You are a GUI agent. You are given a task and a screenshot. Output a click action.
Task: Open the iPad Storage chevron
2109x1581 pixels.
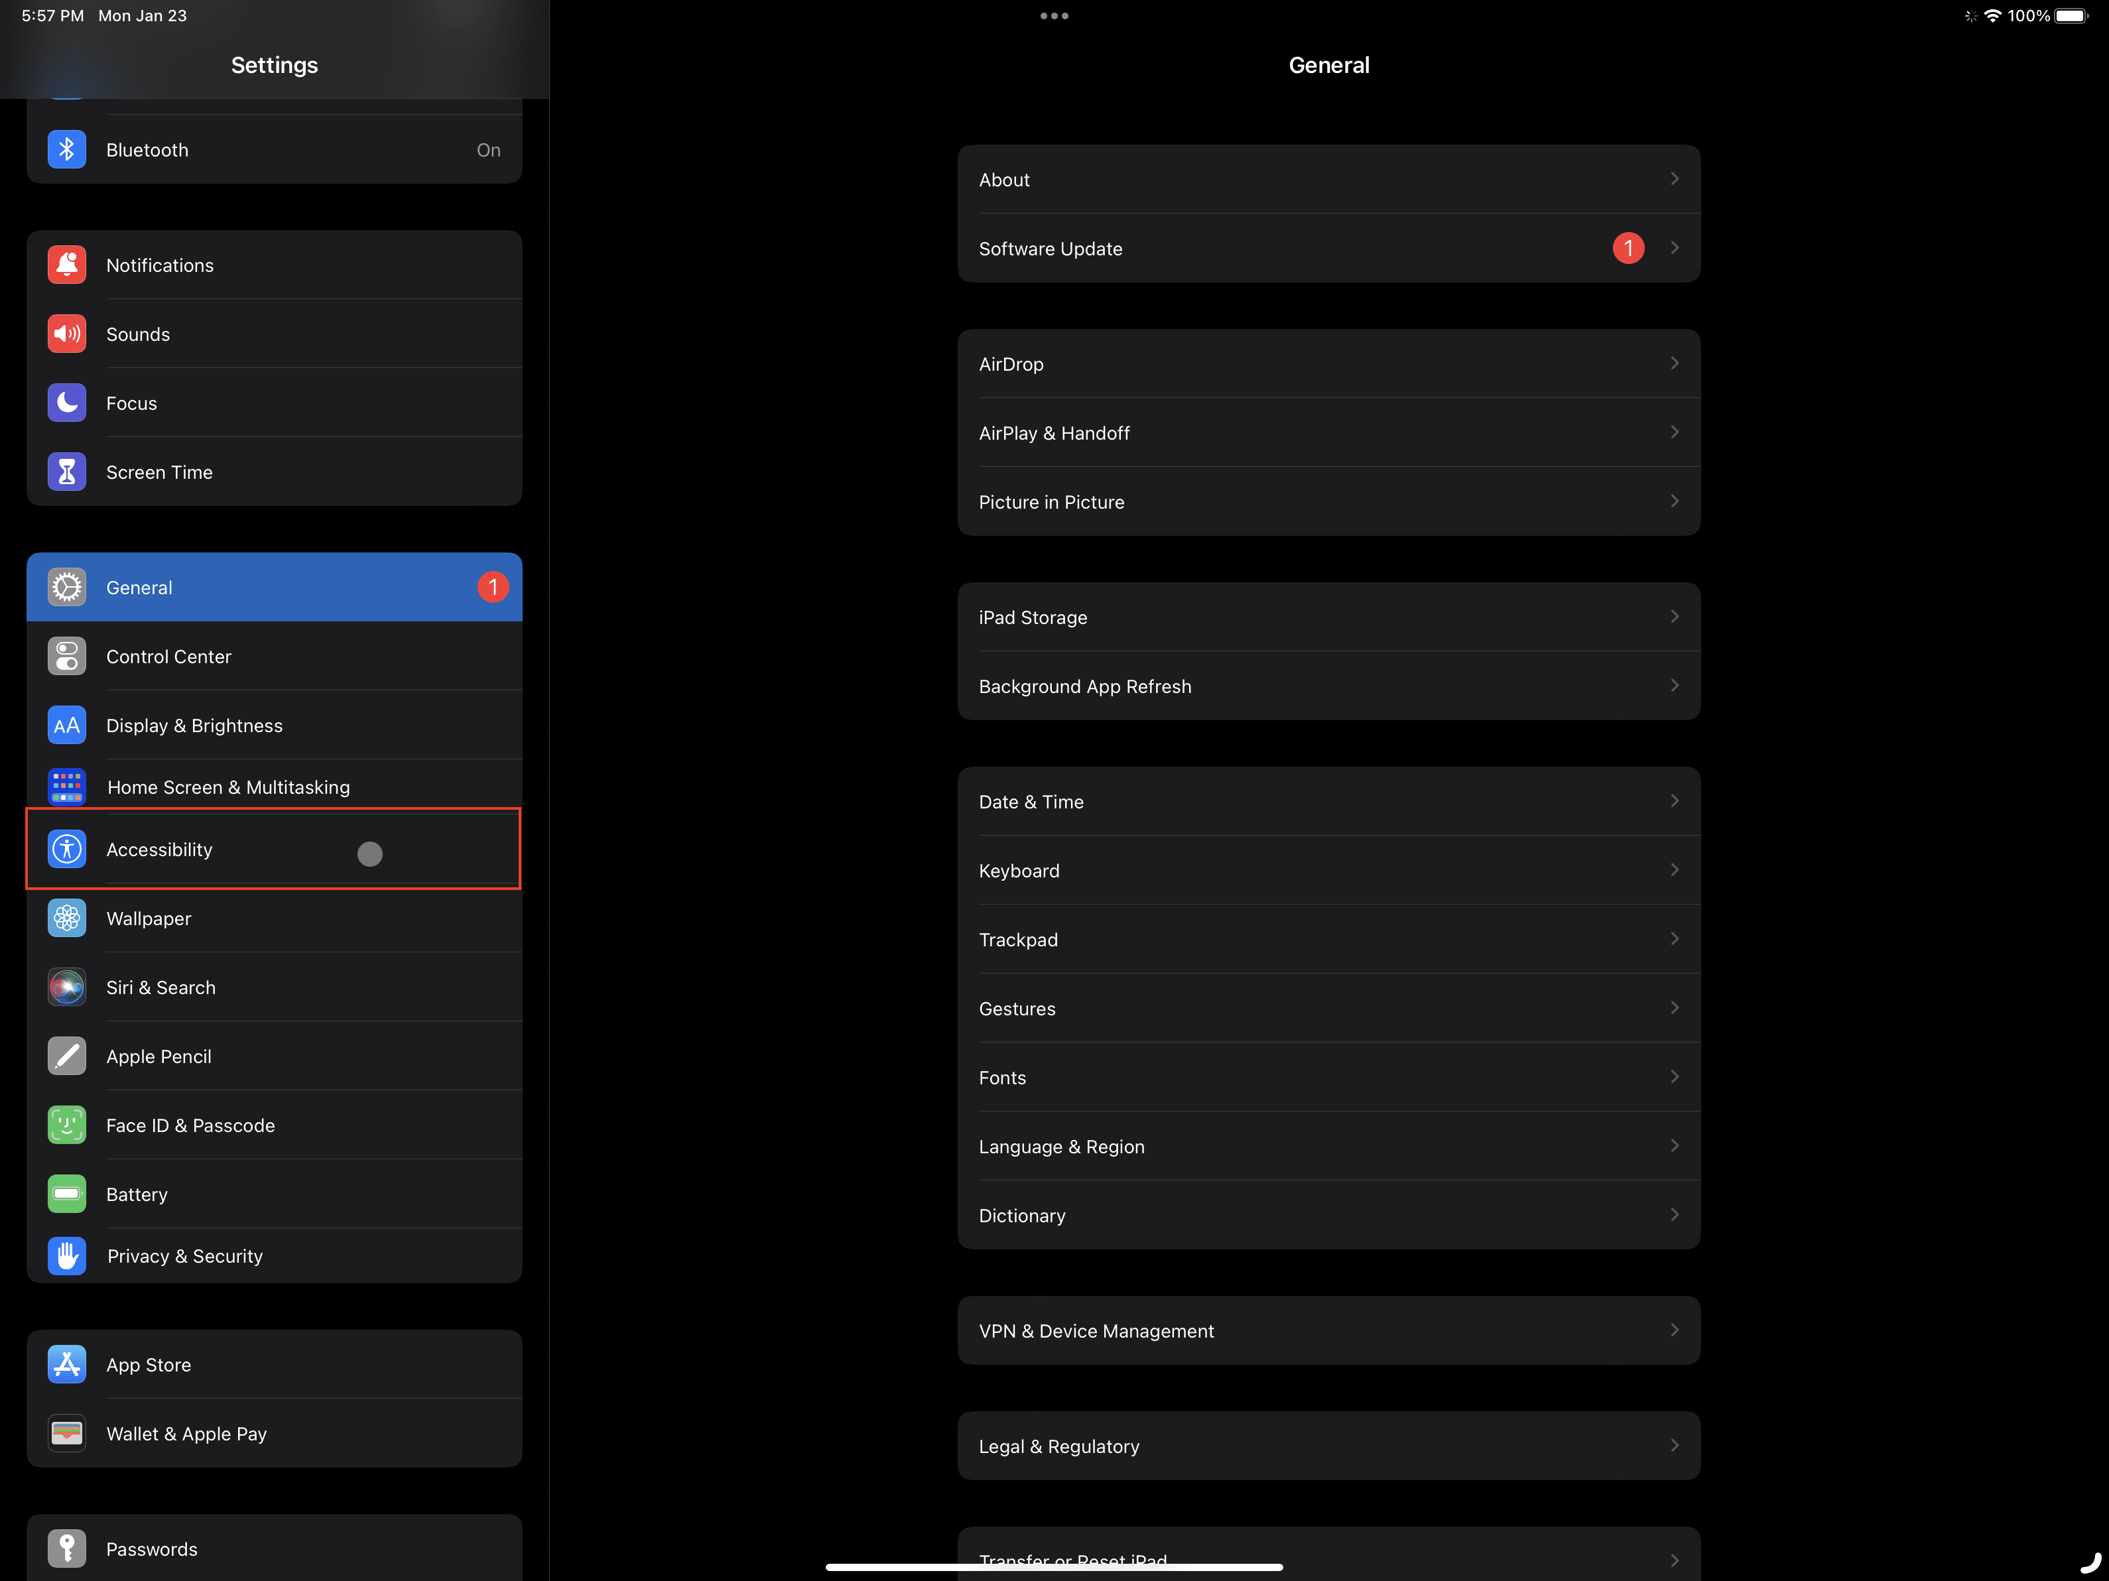1674,617
